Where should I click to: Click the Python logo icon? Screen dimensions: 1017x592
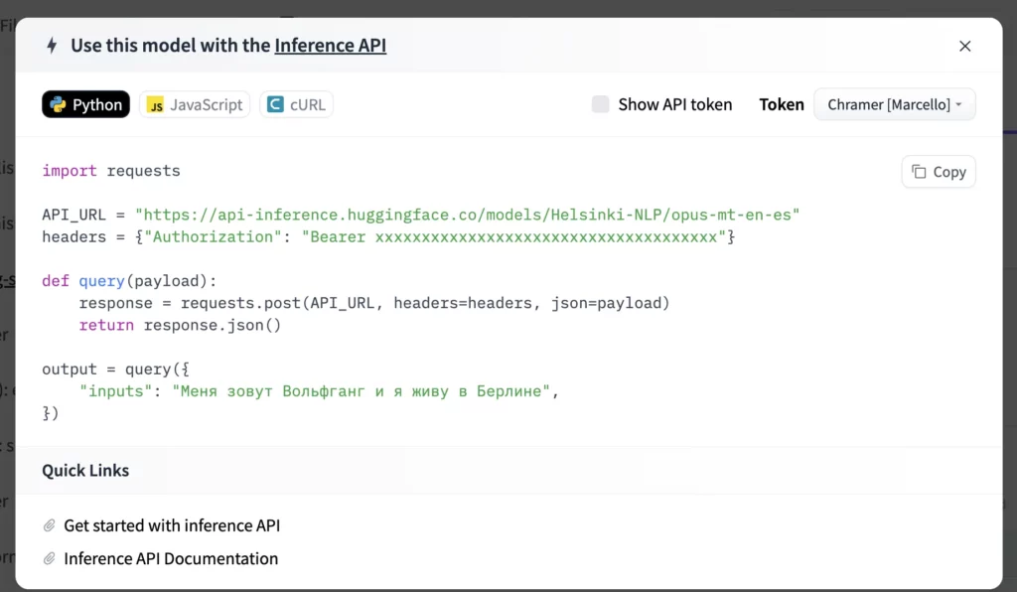point(59,104)
